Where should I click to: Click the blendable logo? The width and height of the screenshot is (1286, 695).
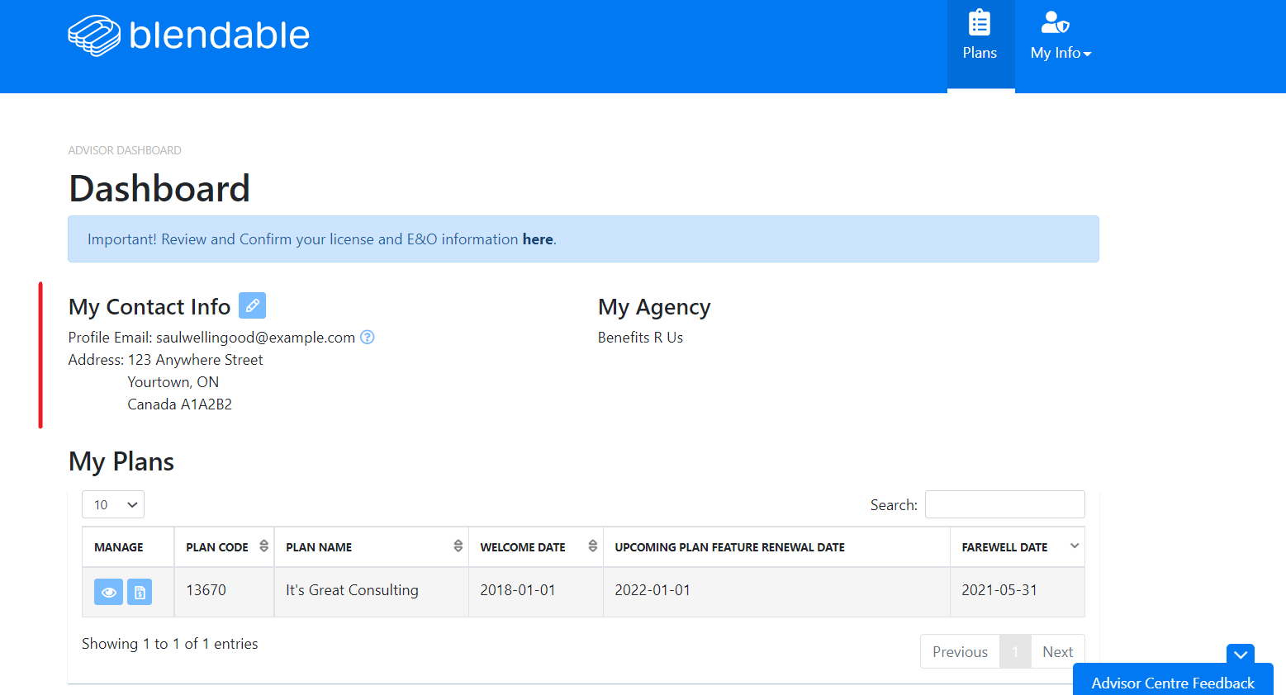point(188,35)
